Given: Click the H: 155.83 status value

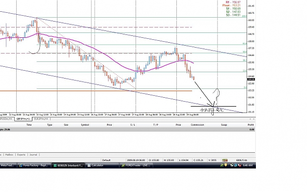Looking at the screenshot, I should pos(169,160).
